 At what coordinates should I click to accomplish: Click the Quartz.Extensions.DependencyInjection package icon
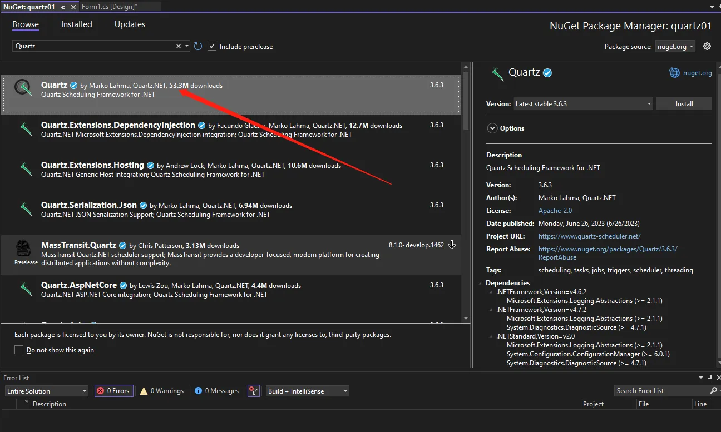[x=25, y=130]
